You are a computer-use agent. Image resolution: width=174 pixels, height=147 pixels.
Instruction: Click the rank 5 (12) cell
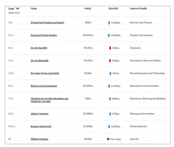[11, 73]
